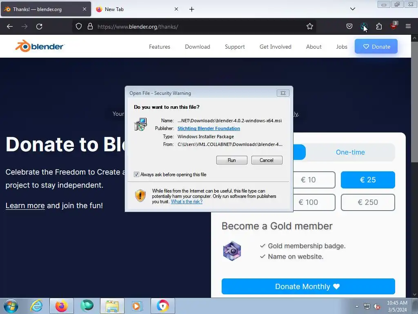Click the Firefox taskbar icon
The width and height of the screenshot is (418, 314).
click(62, 306)
